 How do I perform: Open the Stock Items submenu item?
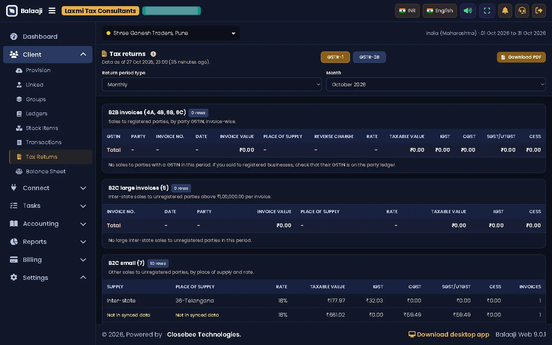point(51,128)
